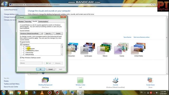The image size is (169, 95).
Task: Refresh the Control Panel address bar
Action: click(154, 5)
